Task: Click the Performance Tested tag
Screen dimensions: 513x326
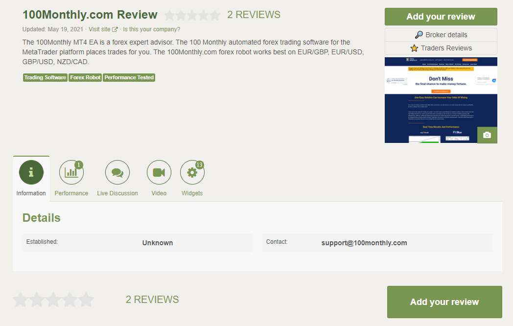Action: click(129, 77)
